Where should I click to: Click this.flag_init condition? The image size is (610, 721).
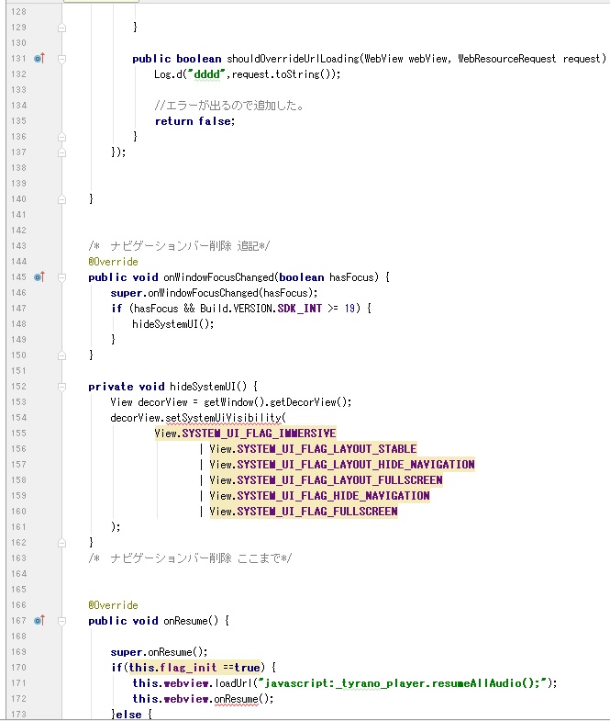[x=194, y=668]
